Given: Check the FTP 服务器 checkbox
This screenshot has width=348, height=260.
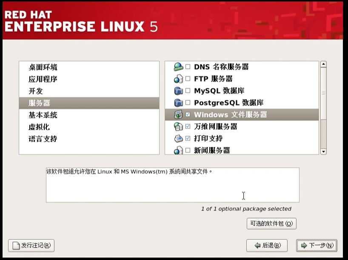Looking at the screenshot, I should click(188, 79).
